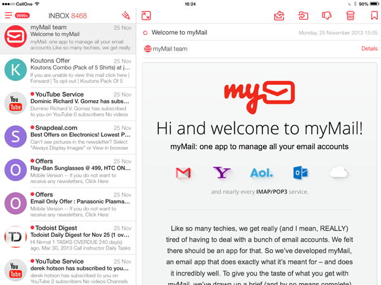Click Aol. logo in email body
381x285 pixels.
pyautogui.click(x=262, y=173)
